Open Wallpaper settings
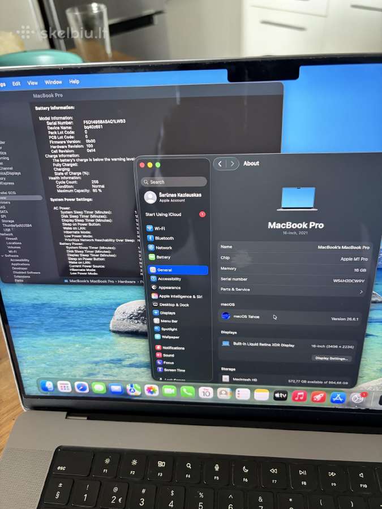The height and width of the screenshot is (509, 382). (167, 337)
